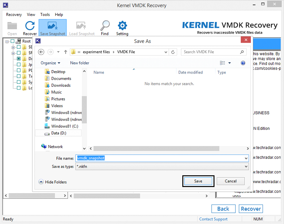The width and height of the screenshot is (284, 224).
Task: Toggle the checkbox beside the Sy folder
Action: [x=19, y=82]
